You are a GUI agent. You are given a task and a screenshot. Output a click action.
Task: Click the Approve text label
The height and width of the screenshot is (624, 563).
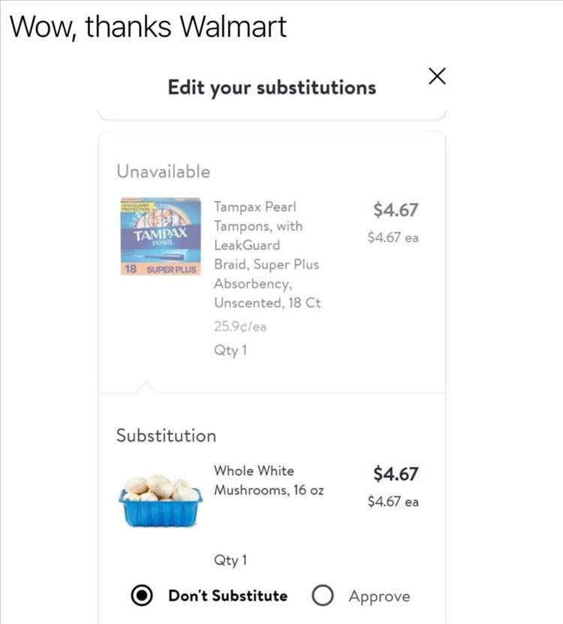coord(379,596)
